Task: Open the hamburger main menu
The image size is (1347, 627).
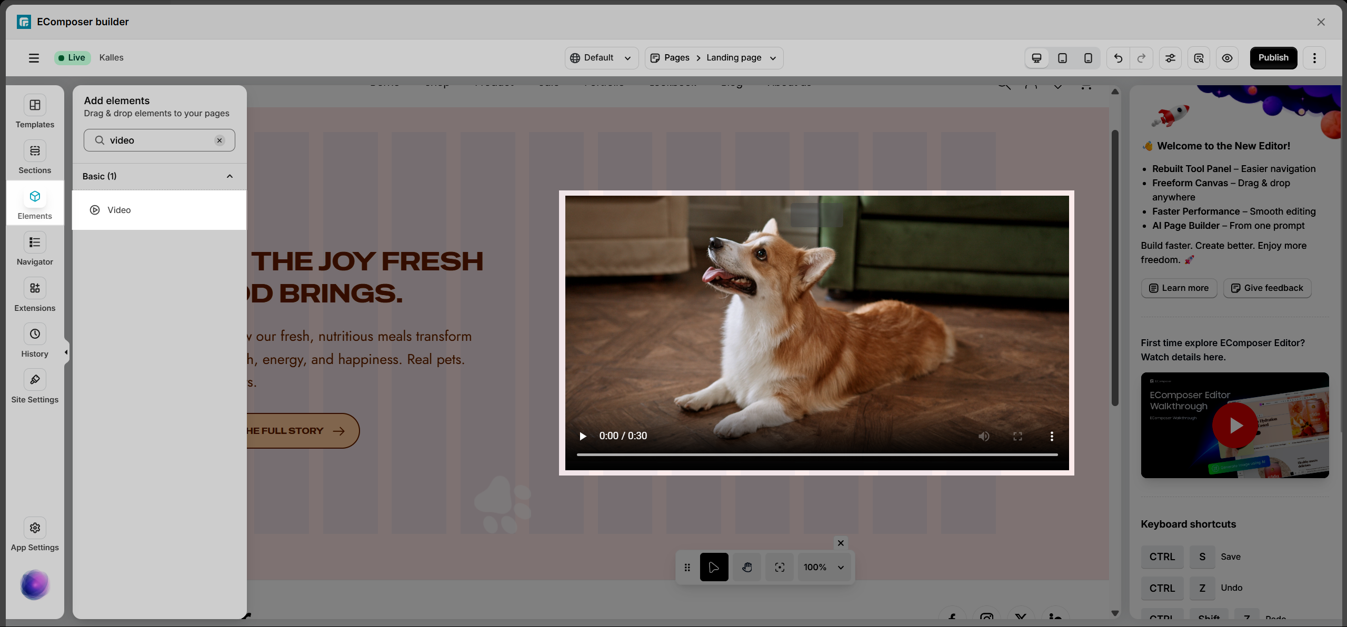Action: pyautogui.click(x=34, y=58)
